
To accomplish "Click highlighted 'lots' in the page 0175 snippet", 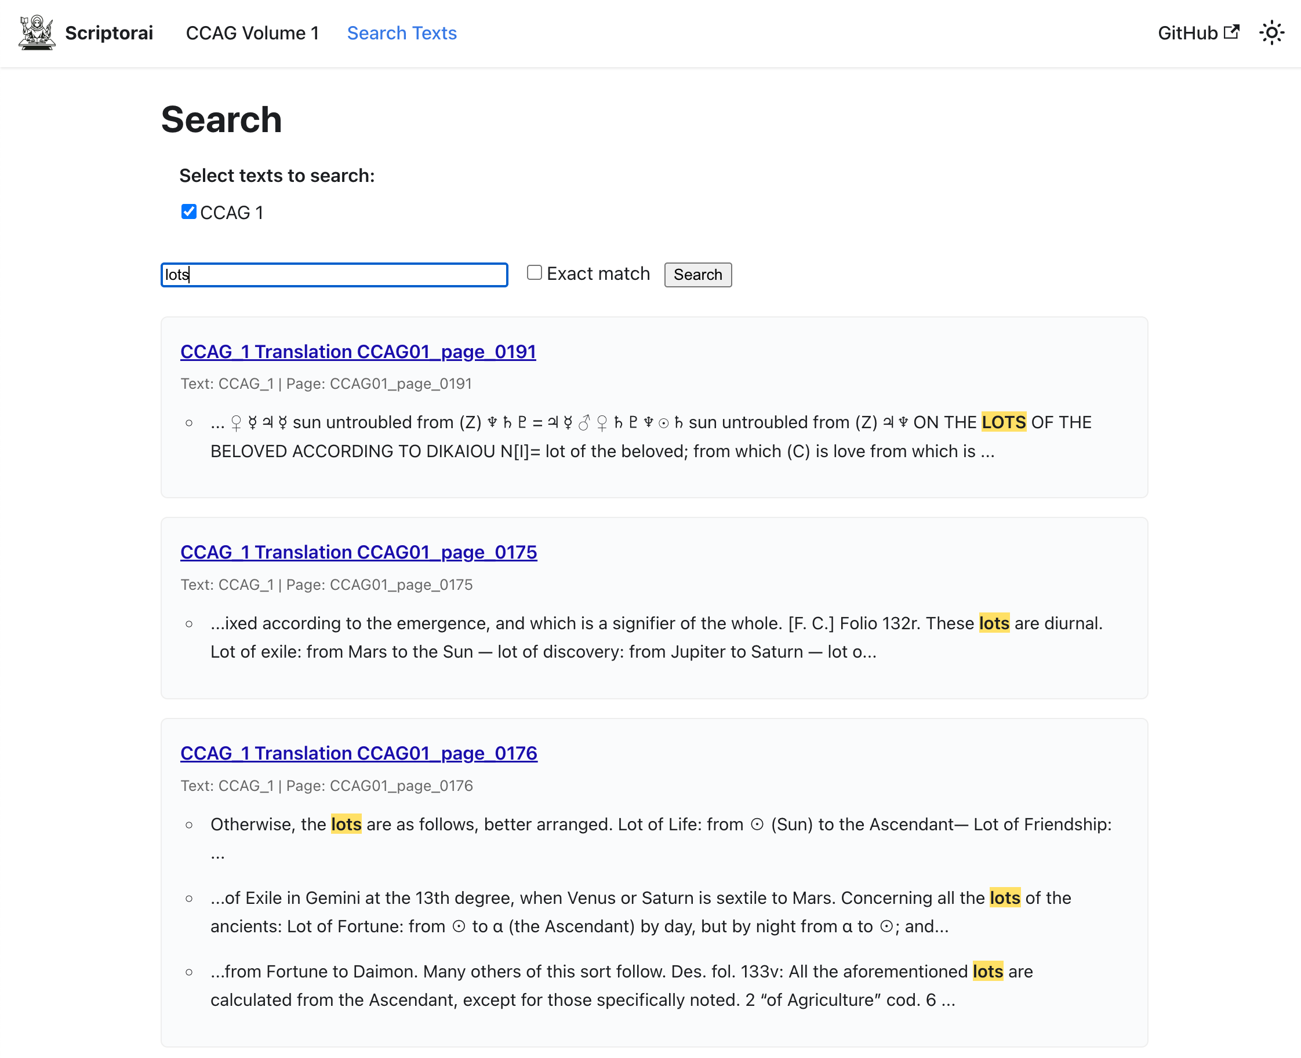I will pos(994,623).
